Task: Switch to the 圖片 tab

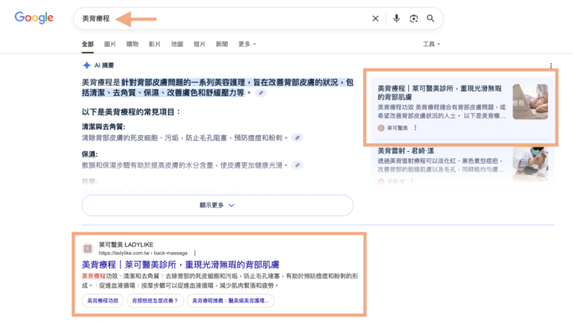Action: 110,45
